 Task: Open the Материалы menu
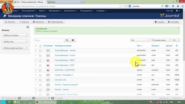click(x=55, y=11)
